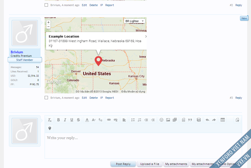Image resolution: width=251 pixels, height=168 pixels.
Task: Click the save draft floppy icon
Action: tap(199, 120)
